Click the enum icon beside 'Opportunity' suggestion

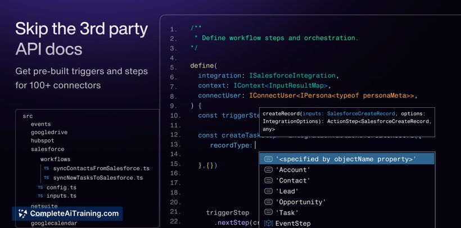tap(268, 202)
